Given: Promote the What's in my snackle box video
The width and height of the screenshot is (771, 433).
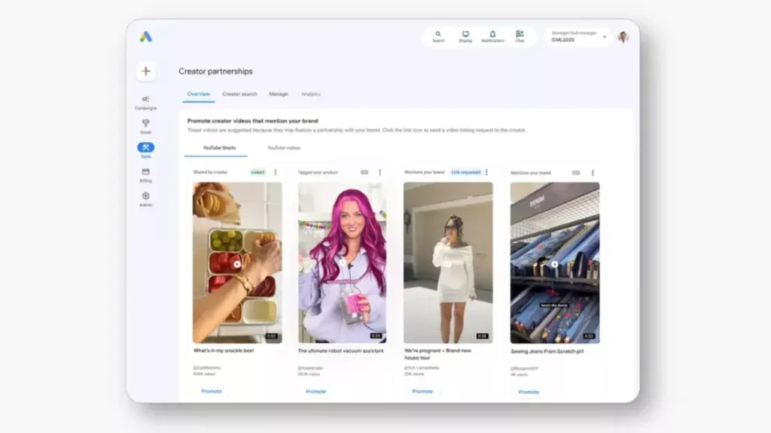Looking at the screenshot, I should (x=212, y=391).
